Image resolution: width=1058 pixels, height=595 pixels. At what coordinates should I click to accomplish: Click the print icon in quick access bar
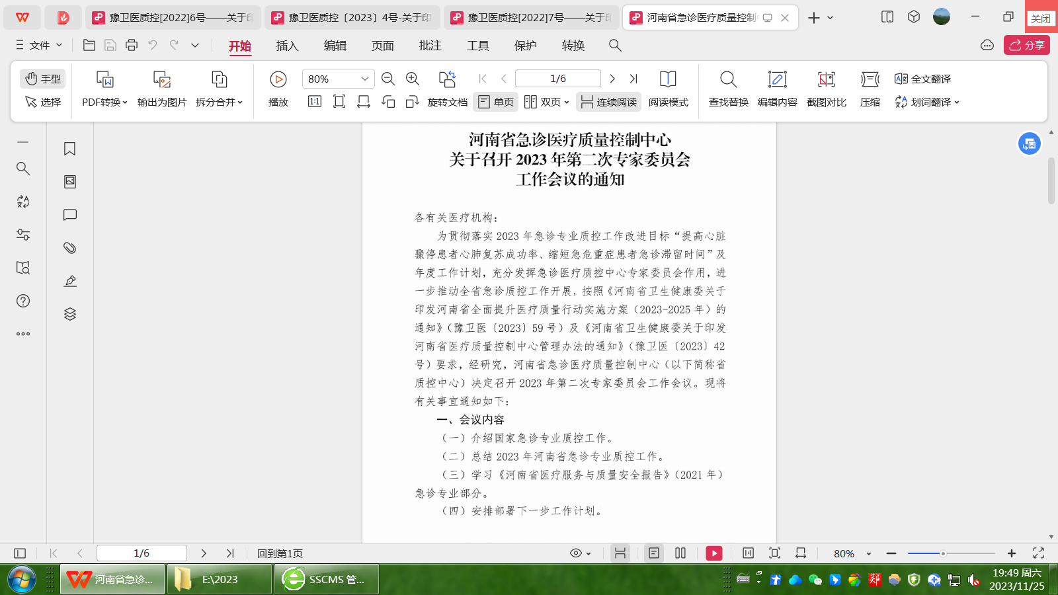tap(132, 45)
